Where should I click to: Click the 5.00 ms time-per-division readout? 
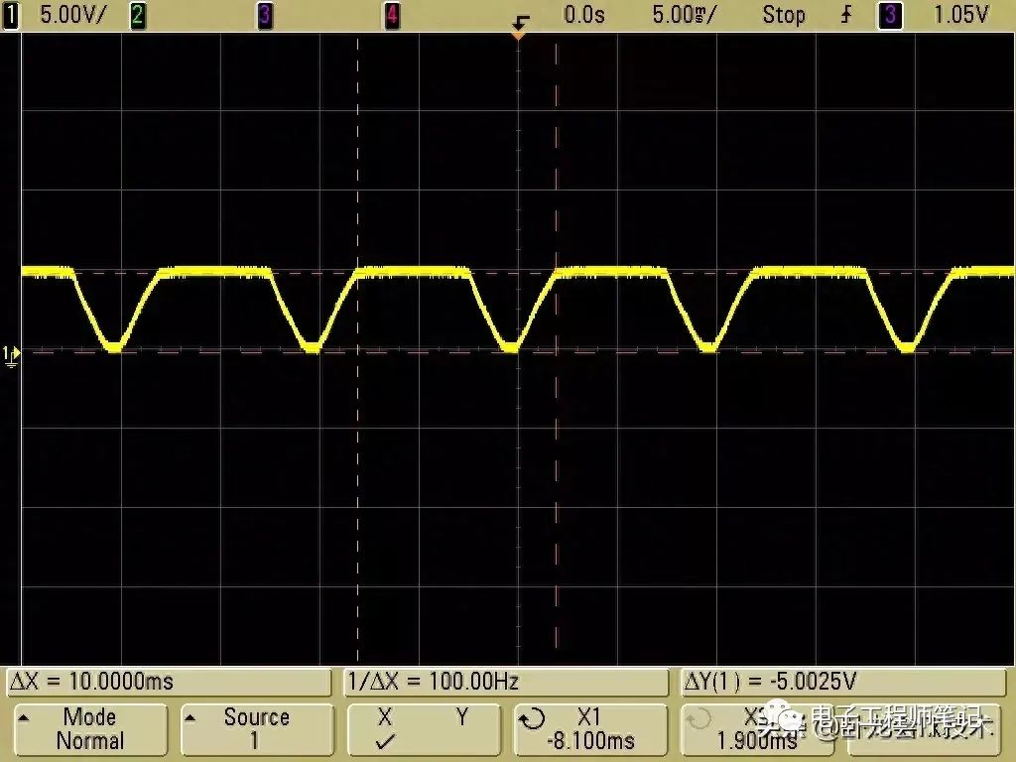[687, 15]
